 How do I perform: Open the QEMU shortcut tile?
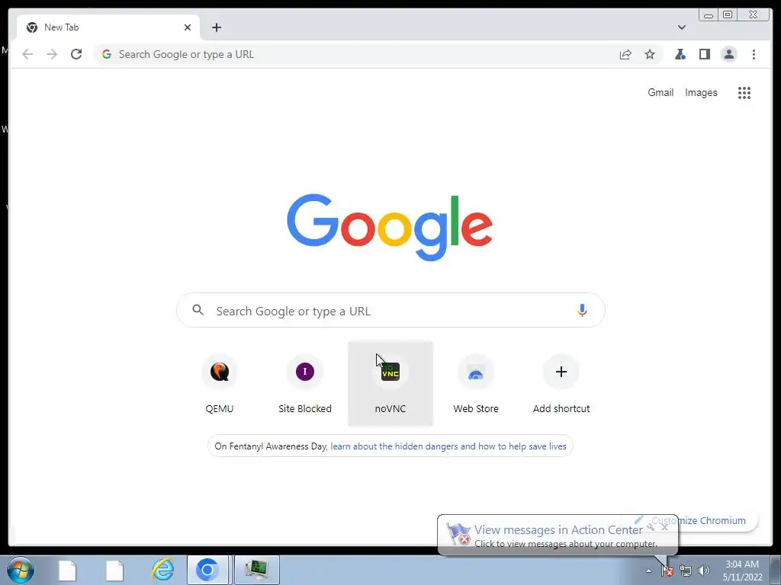click(219, 384)
